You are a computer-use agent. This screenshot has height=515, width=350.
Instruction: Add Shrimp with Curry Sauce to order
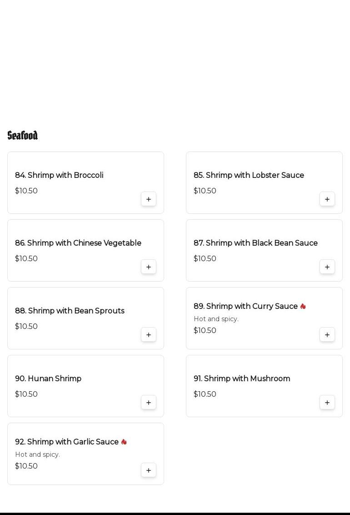point(327,335)
